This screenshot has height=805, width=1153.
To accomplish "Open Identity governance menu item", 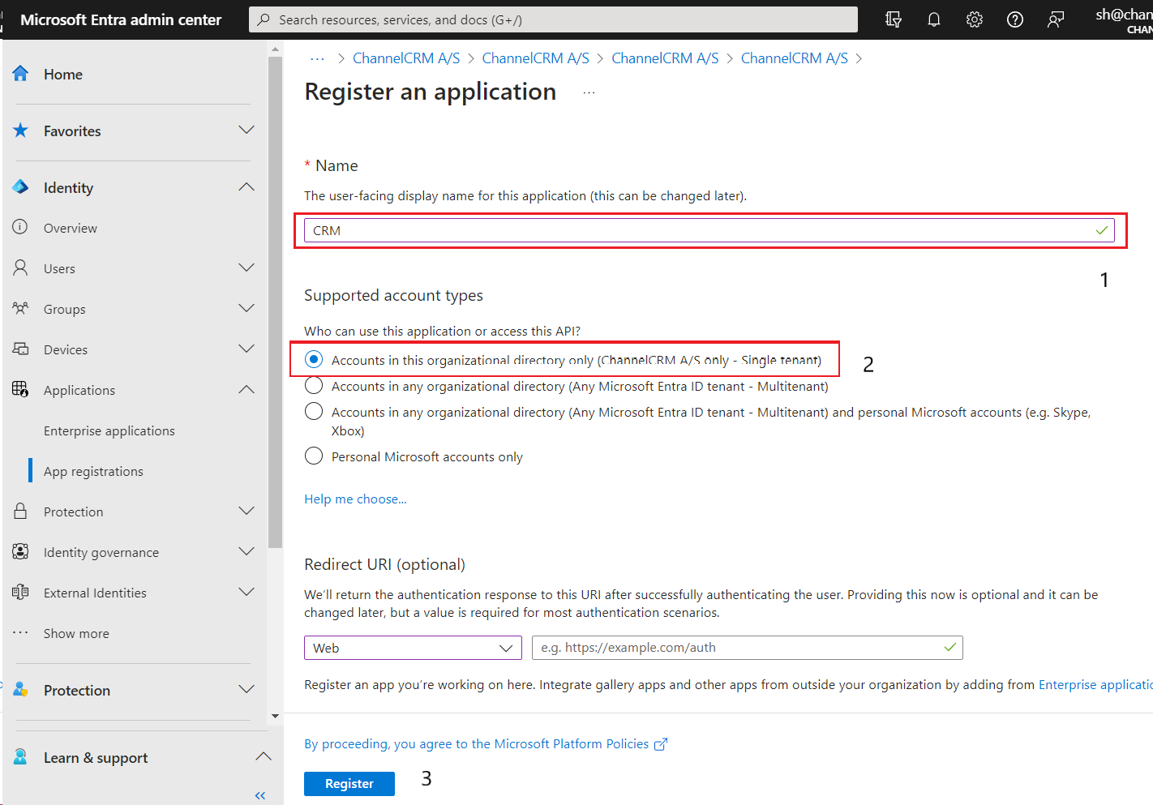I will pos(101,552).
